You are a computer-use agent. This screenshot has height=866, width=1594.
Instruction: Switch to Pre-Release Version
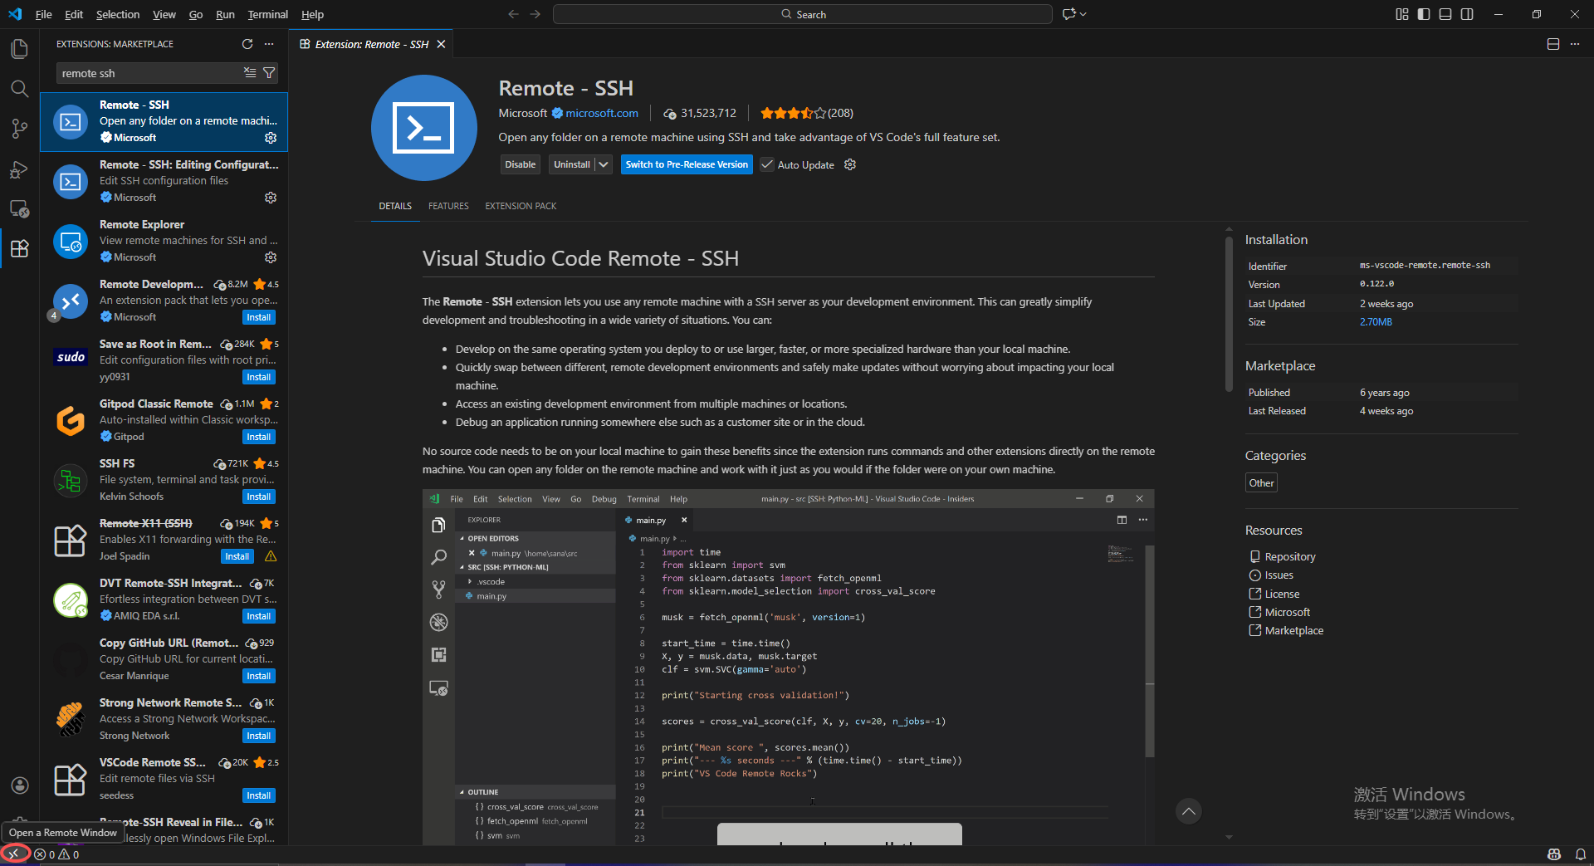tap(687, 164)
